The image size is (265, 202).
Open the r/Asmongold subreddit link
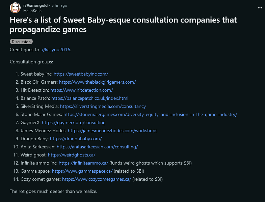coord(35,5)
